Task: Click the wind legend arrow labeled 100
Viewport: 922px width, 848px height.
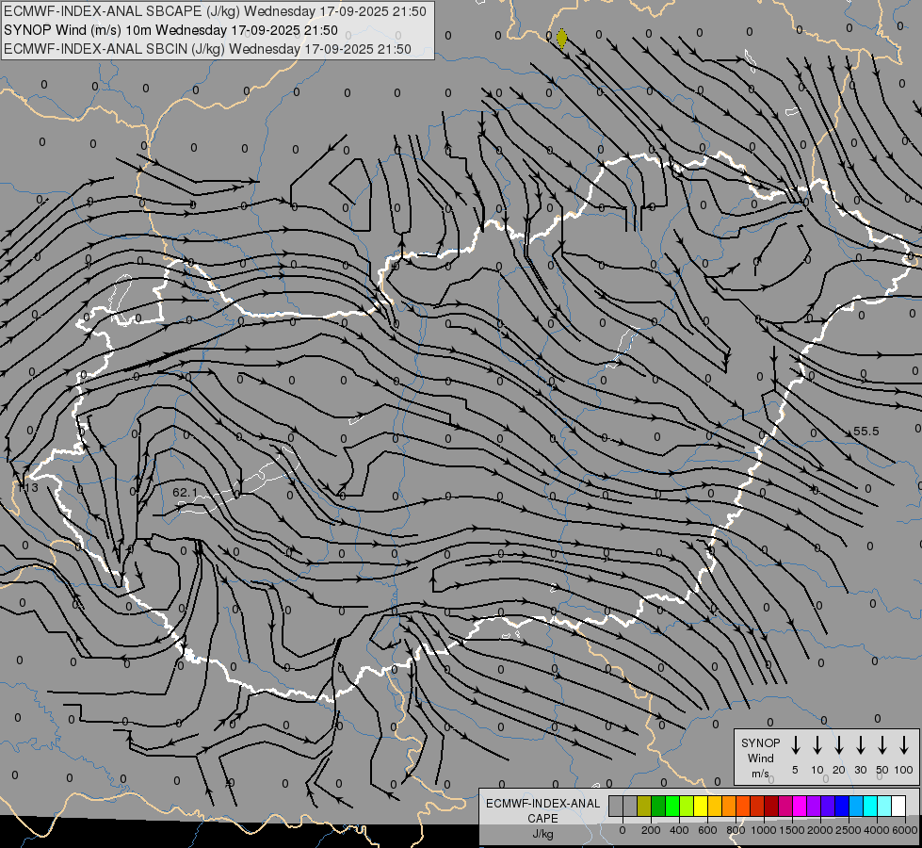Action: click(x=904, y=745)
